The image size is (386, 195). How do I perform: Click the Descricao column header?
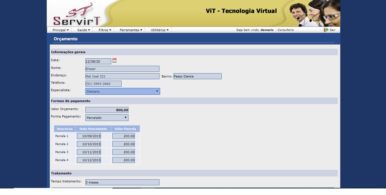[65, 129]
